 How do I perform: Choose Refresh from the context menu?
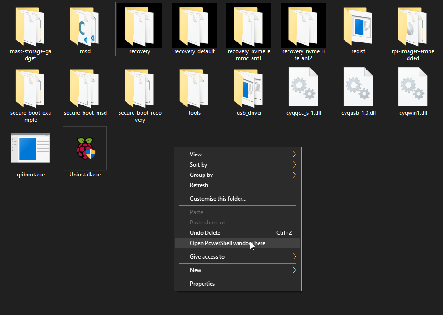[x=238, y=185]
